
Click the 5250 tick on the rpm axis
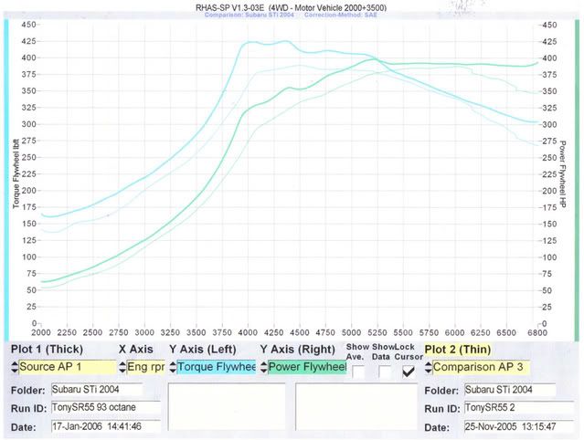377,332
